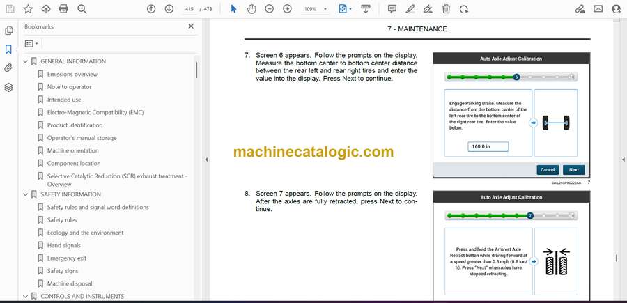Zoom out using the minus icon
Screen dimensions: 627x303
click(269, 9)
